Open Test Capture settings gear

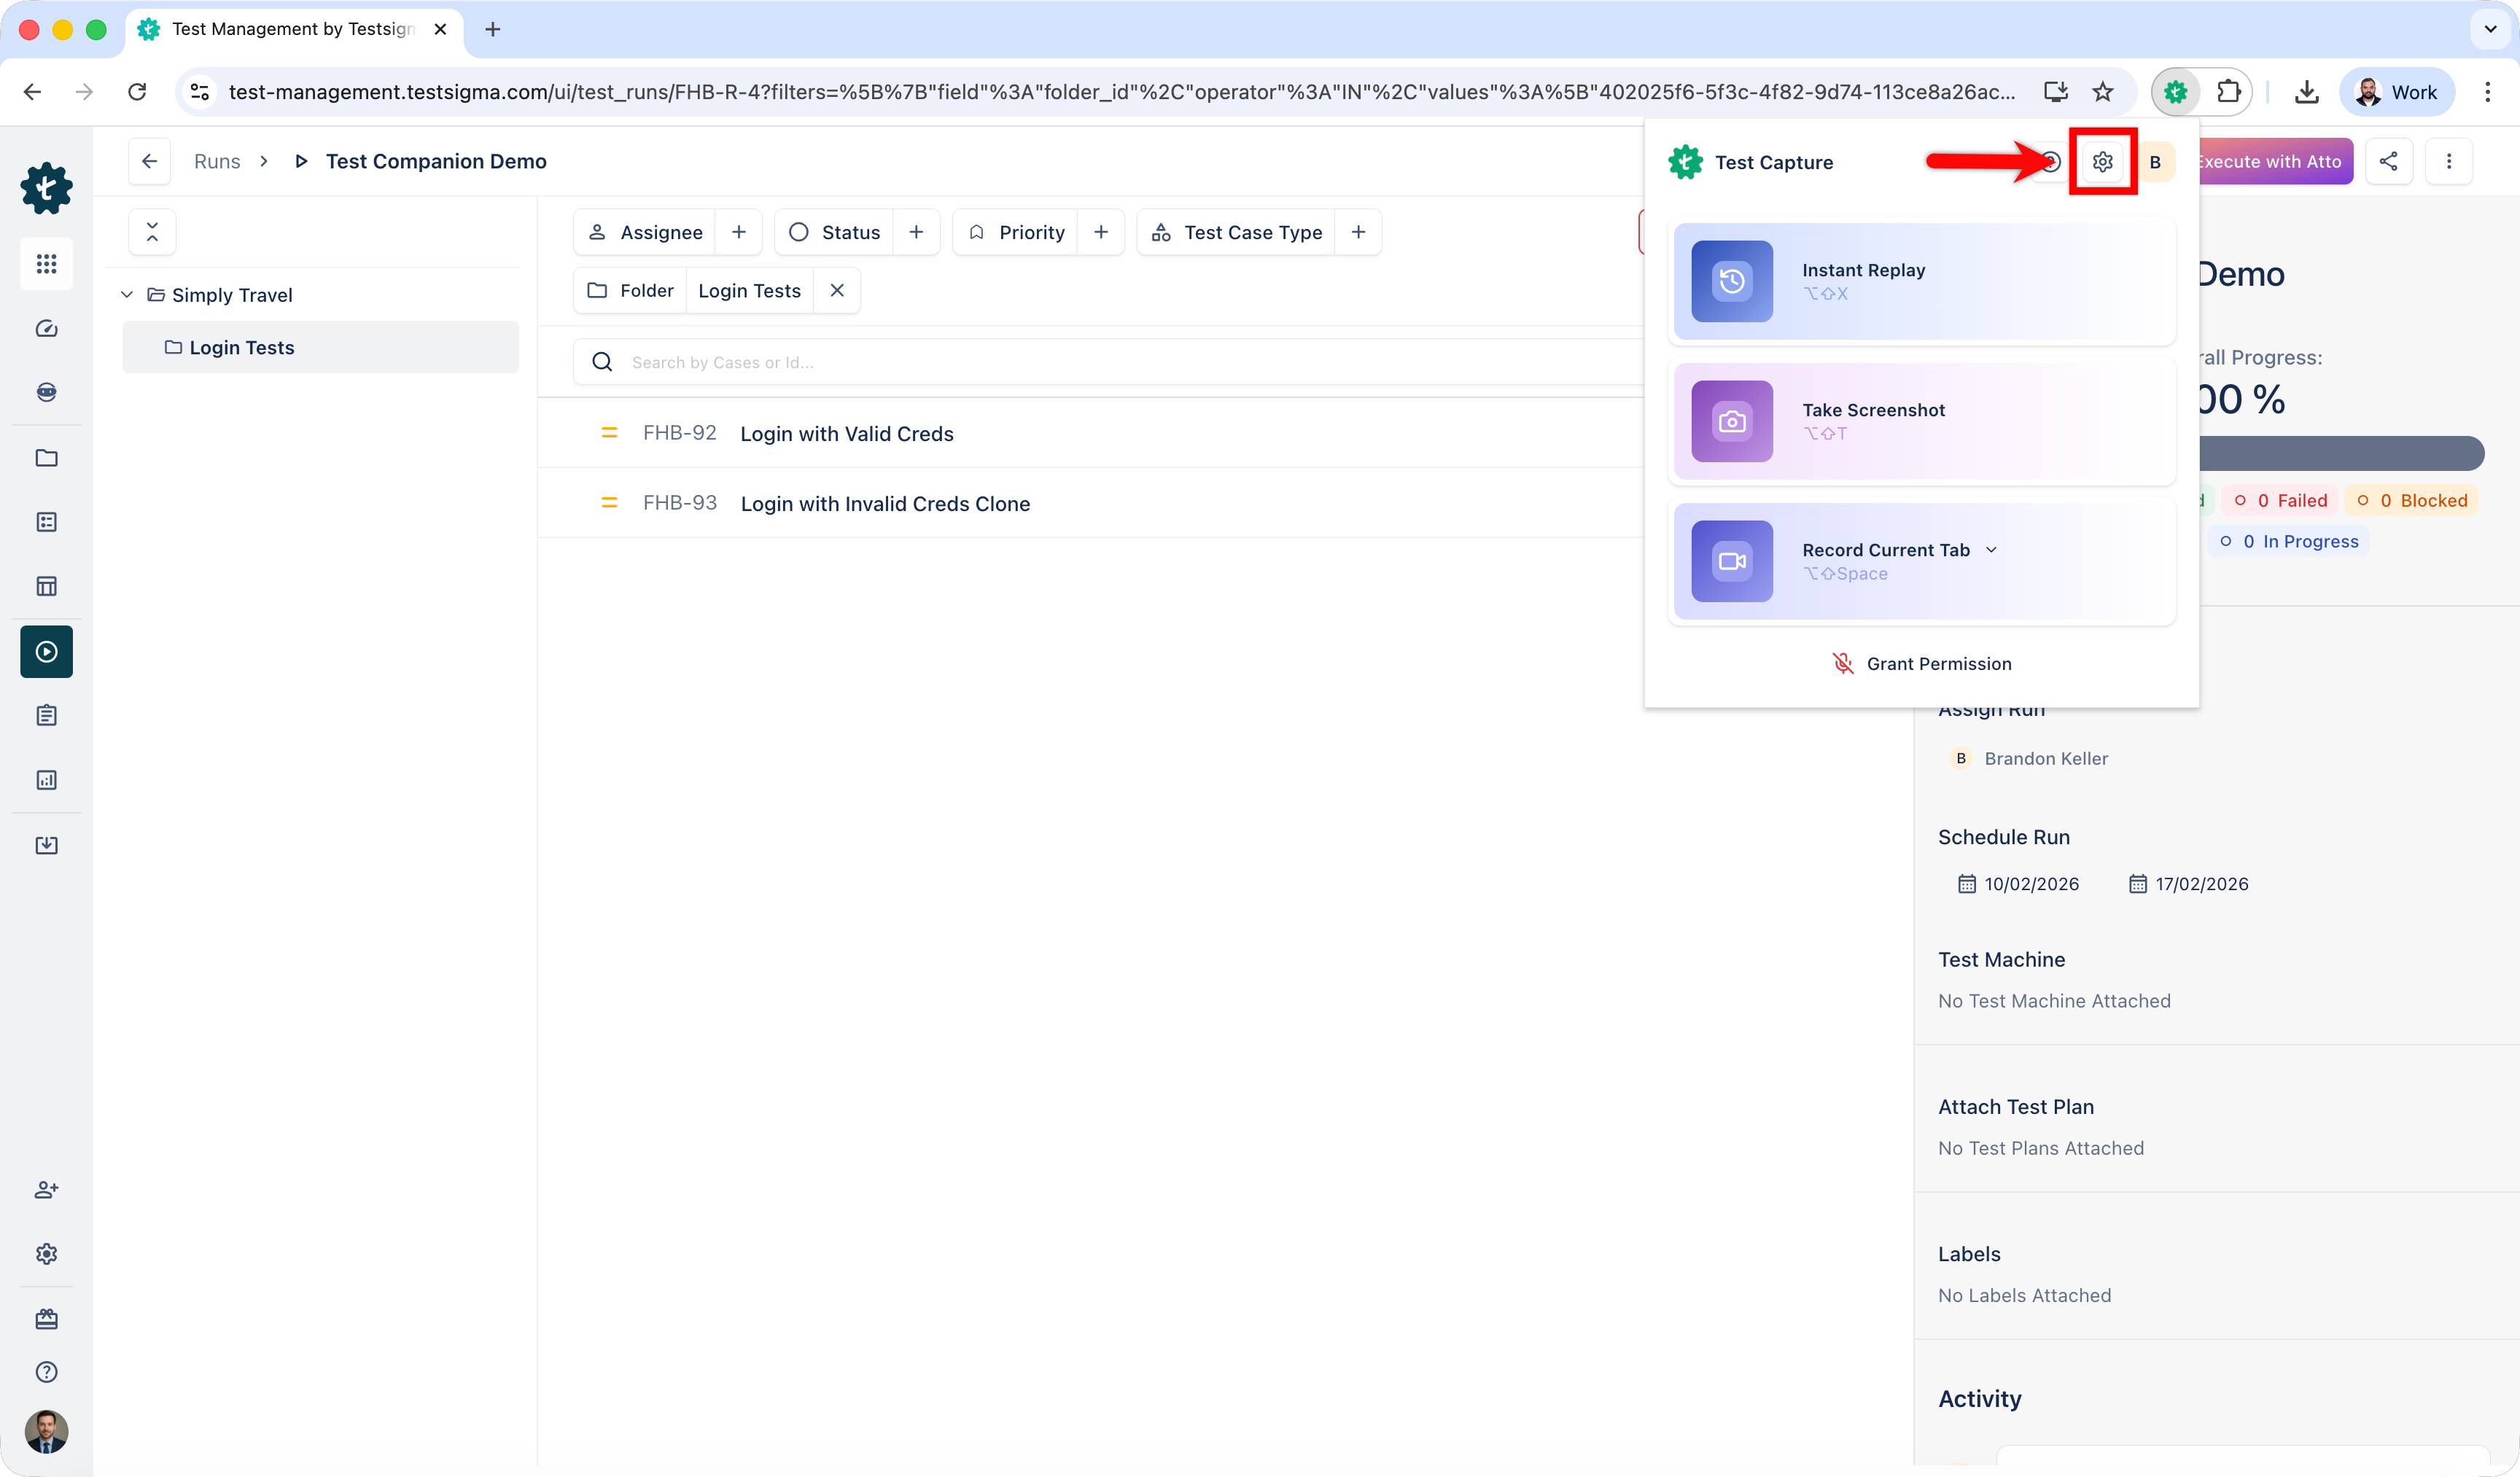tap(2102, 162)
